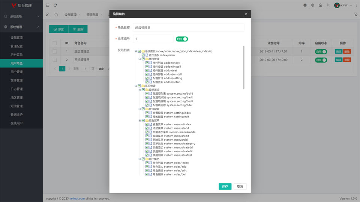Enter fullscreen using the top-right icon
360x202 pixels.
328,5
